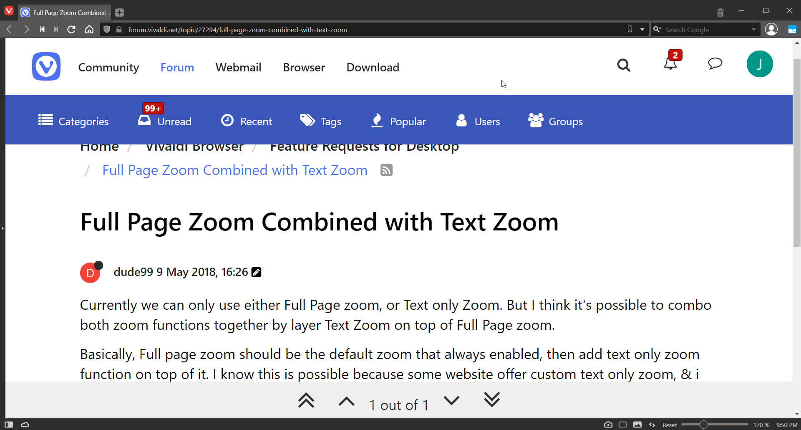Bookmark this page with the flag icon

[x=630, y=29]
